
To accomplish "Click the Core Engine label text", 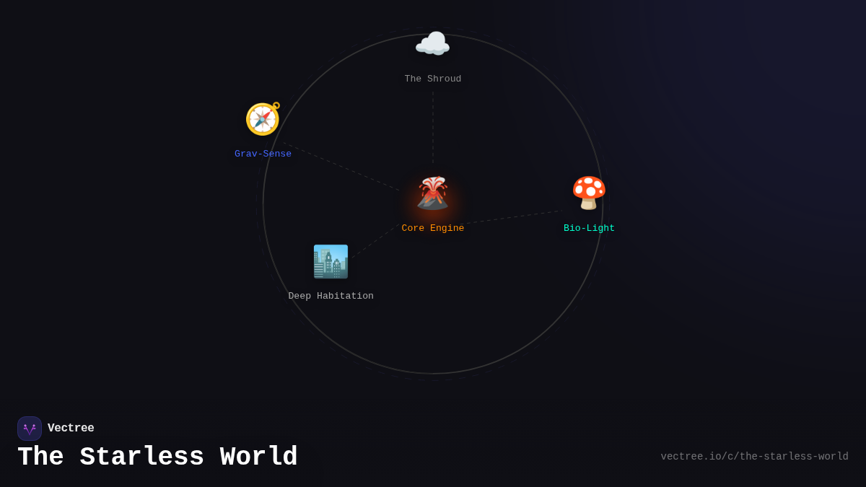I will (x=432, y=227).
